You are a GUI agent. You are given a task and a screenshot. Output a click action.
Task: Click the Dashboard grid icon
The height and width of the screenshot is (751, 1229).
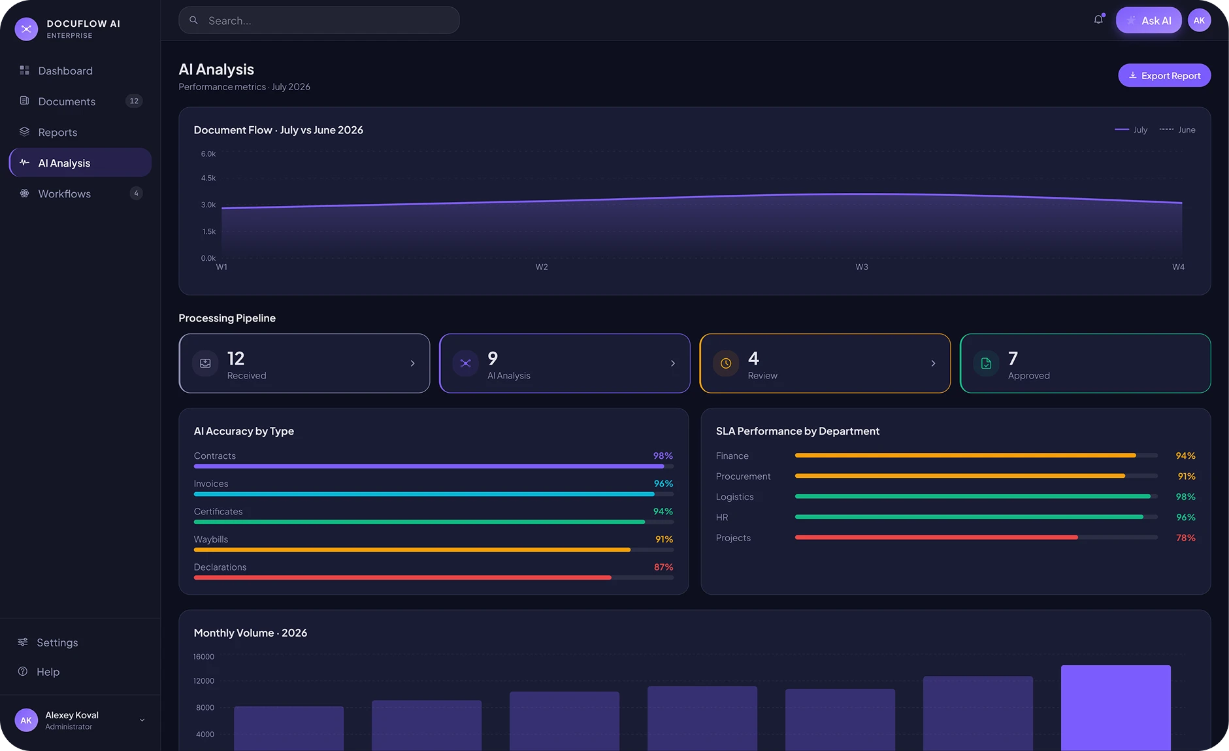(24, 70)
